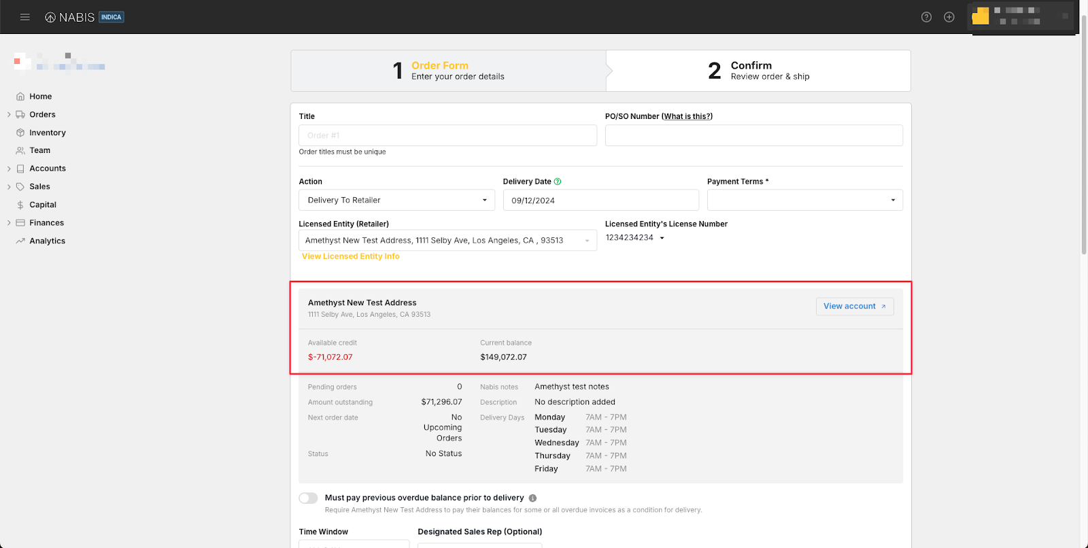This screenshot has height=548, width=1088.
Task: Open the Action dropdown
Action: pyautogui.click(x=396, y=200)
